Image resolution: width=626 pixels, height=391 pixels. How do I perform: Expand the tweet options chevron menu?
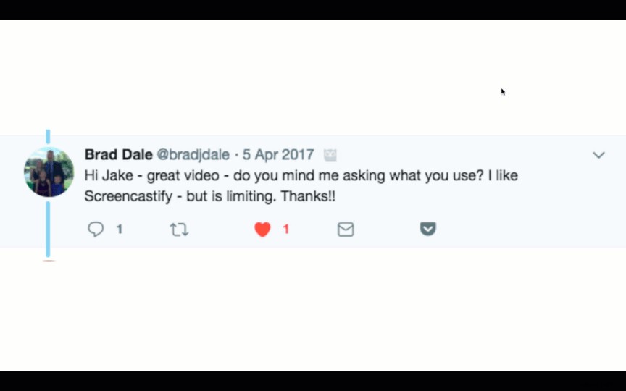[598, 155]
